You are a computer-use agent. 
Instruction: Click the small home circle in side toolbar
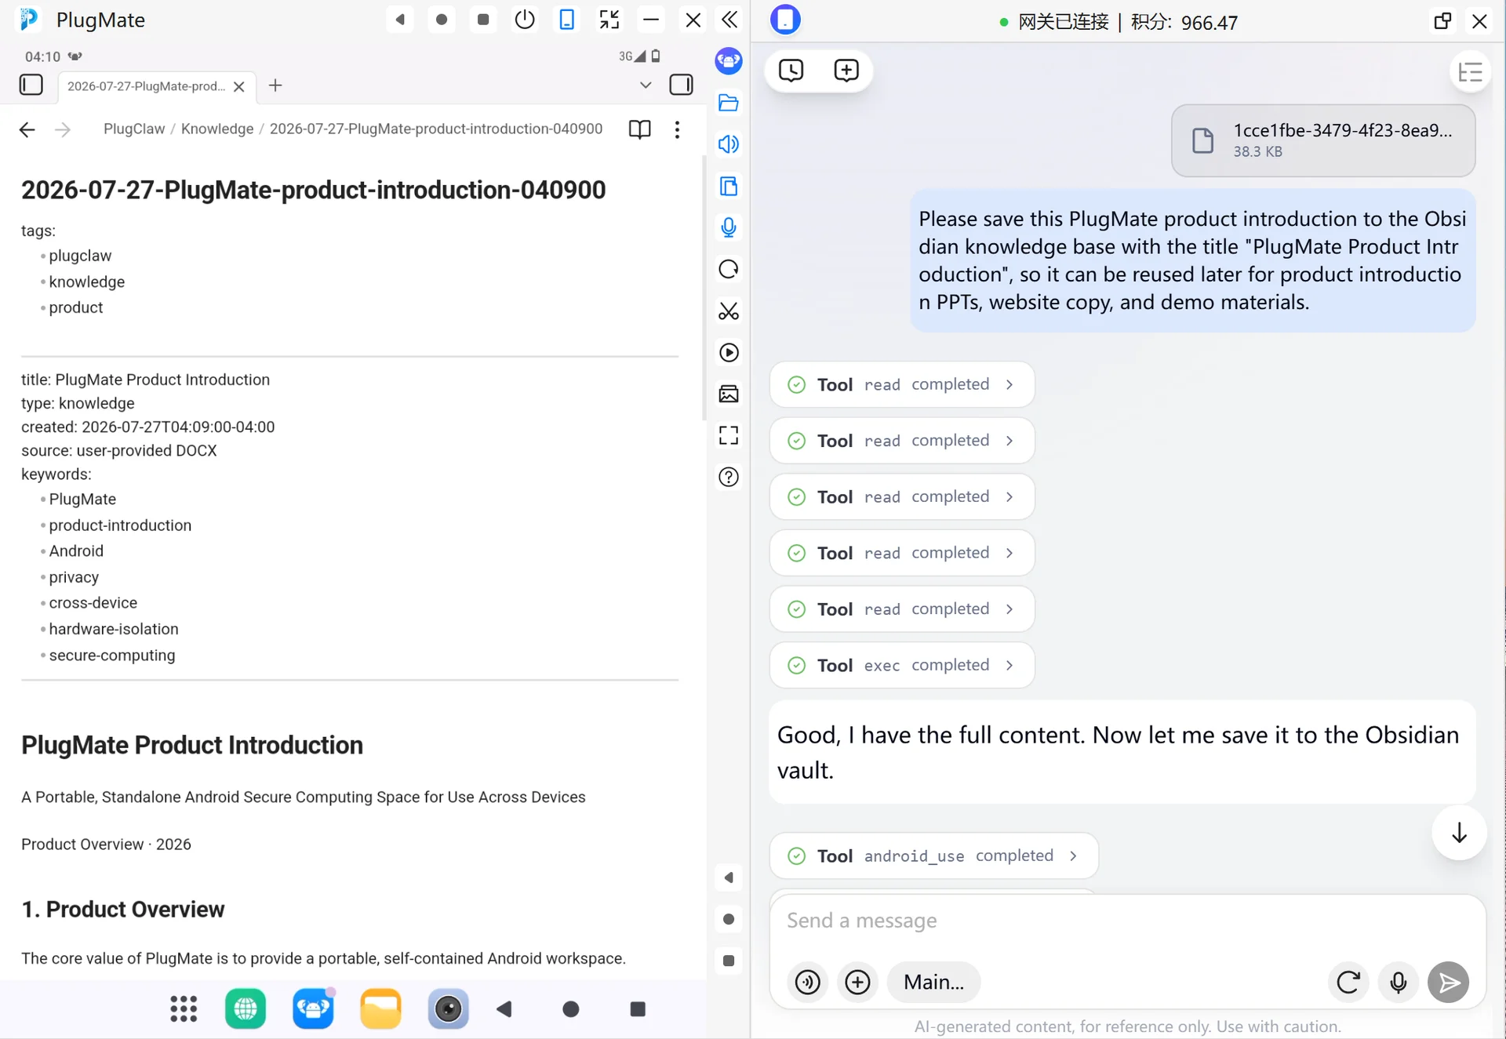[729, 919]
